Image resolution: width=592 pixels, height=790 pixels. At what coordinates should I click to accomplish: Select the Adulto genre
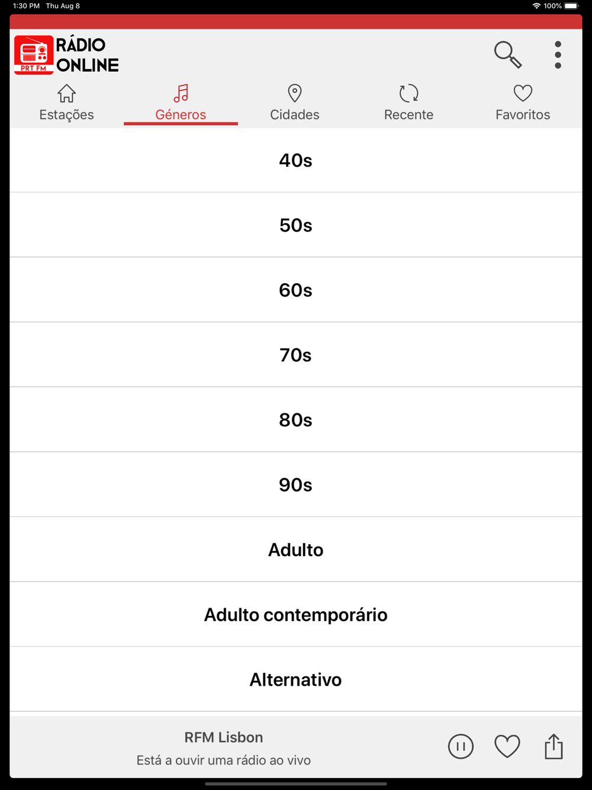click(x=296, y=550)
